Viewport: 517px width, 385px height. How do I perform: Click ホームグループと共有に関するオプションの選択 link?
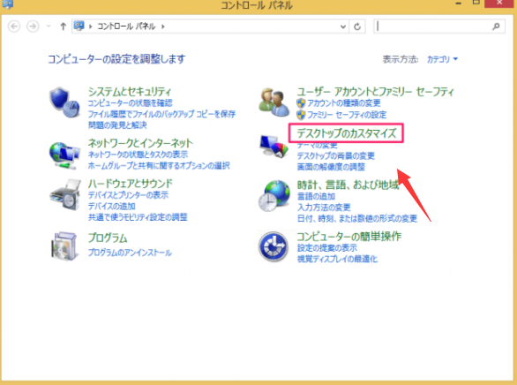pyautogui.click(x=159, y=165)
